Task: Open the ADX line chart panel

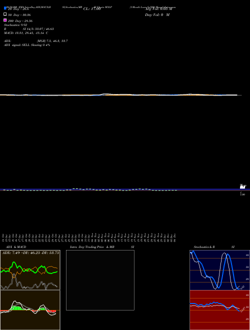Action: point(30,270)
